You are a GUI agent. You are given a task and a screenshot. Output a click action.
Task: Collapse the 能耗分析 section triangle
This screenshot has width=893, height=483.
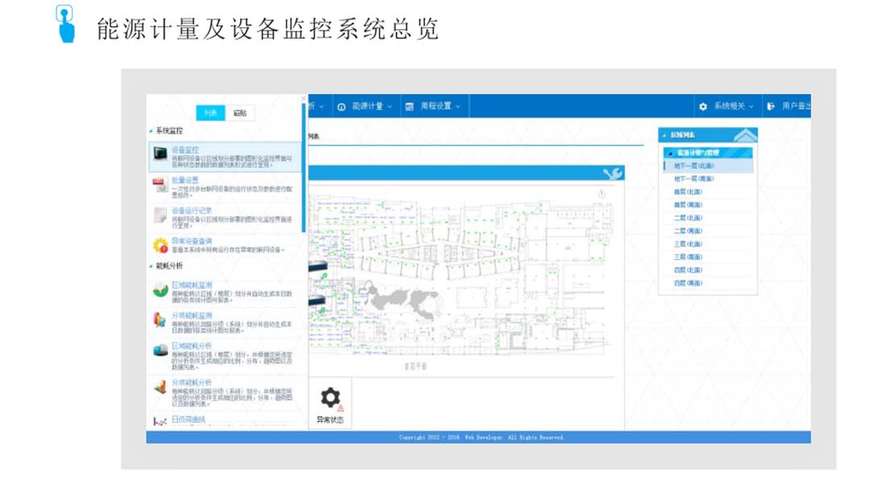pyautogui.click(x=151, y=266)
